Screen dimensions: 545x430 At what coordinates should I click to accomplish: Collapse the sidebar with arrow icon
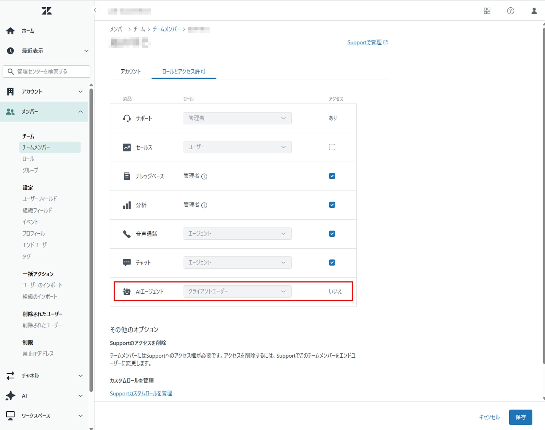point(95,10)
